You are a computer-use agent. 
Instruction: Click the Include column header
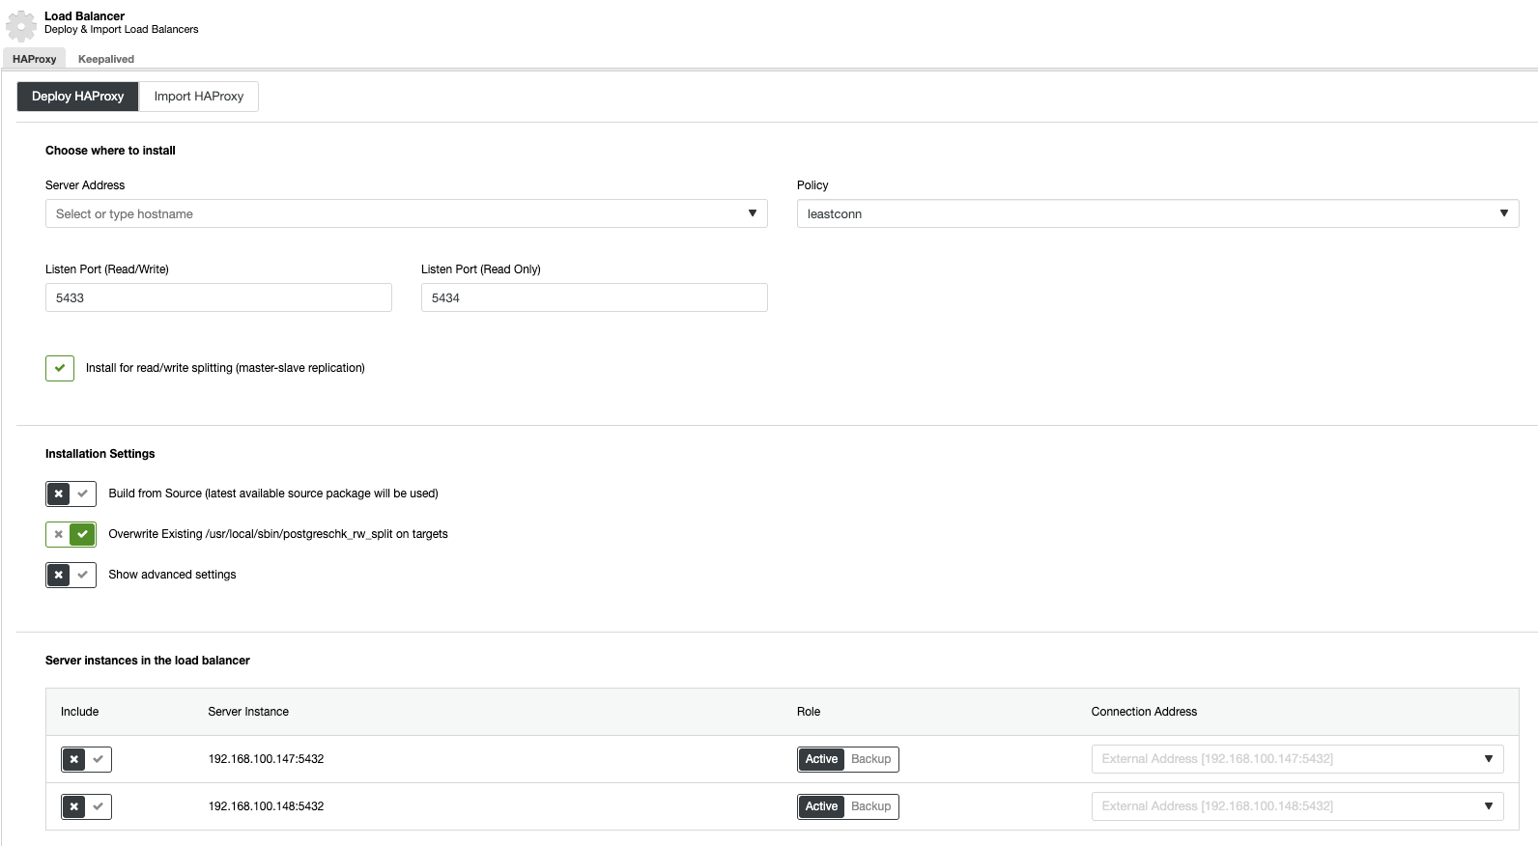(79, 712)
